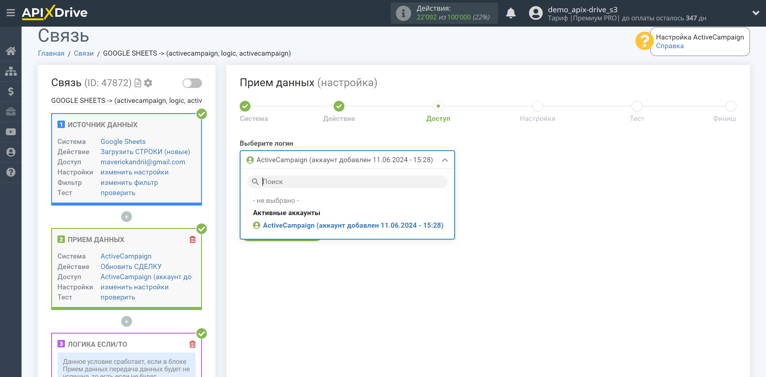
Task: Go to Система step
Action: click(245, 106)
